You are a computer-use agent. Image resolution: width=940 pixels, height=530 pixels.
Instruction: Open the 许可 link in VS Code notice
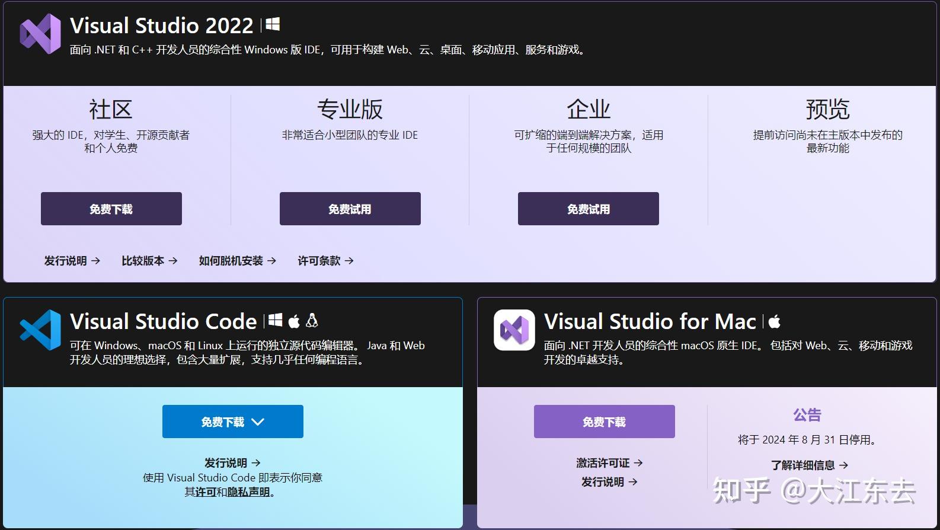pos(206,492)
